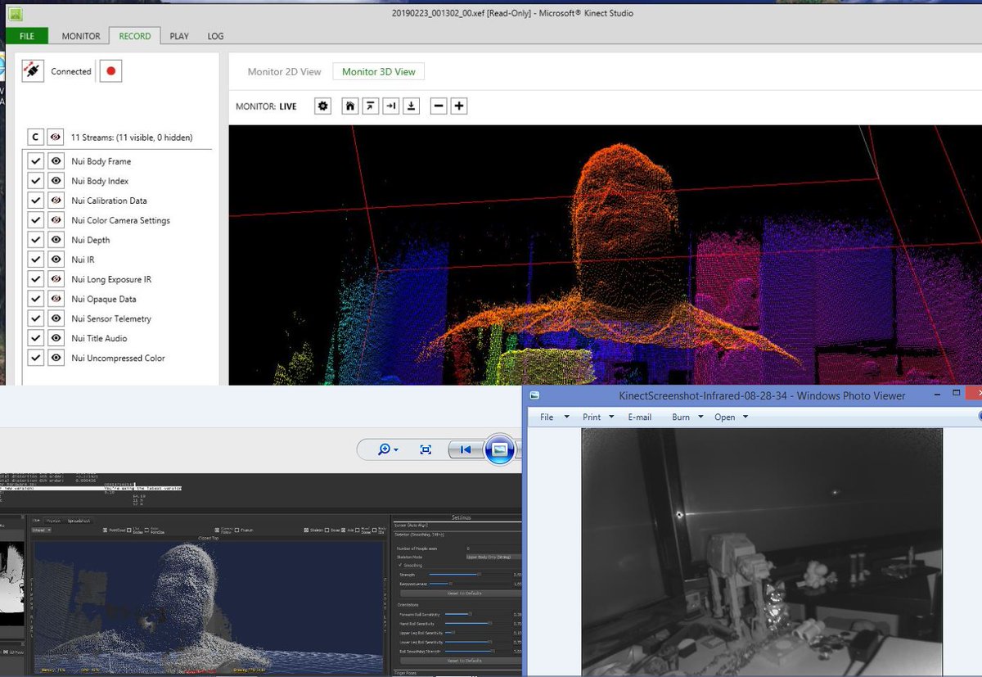This screenshot has height=677, width=982.
Task: Open the FILE tab in Kinect Studio
Action: coord(27,36)
